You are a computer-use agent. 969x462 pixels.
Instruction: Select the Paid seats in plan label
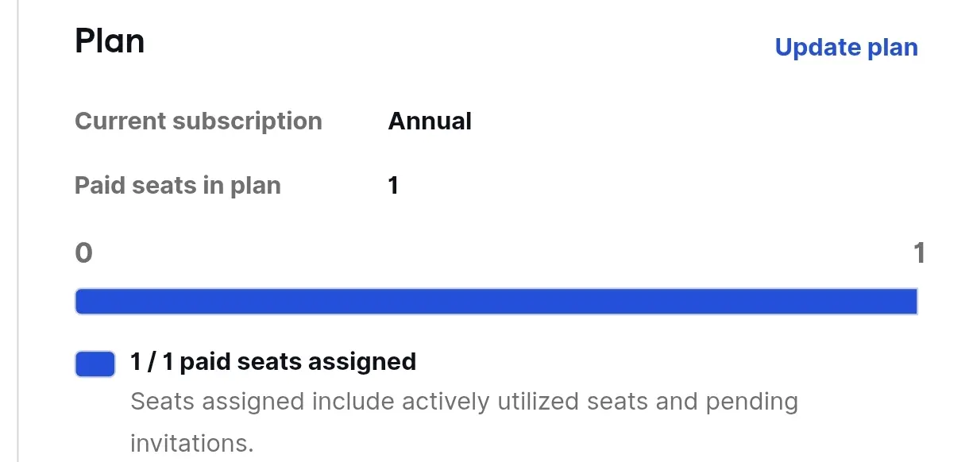pos(178,186)
